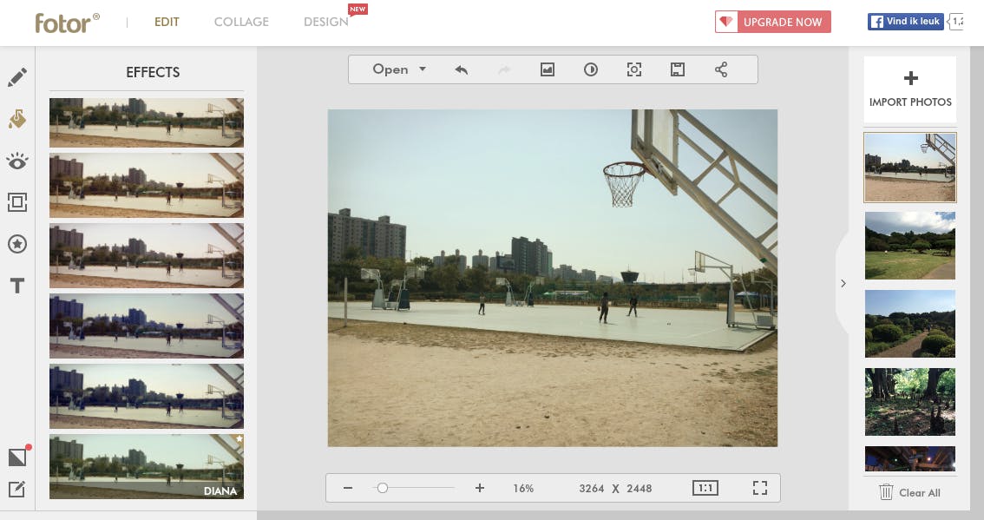984x520 pixels.
Task: Switch to the COLLAGE tab
Action: [x=241, y=22]
